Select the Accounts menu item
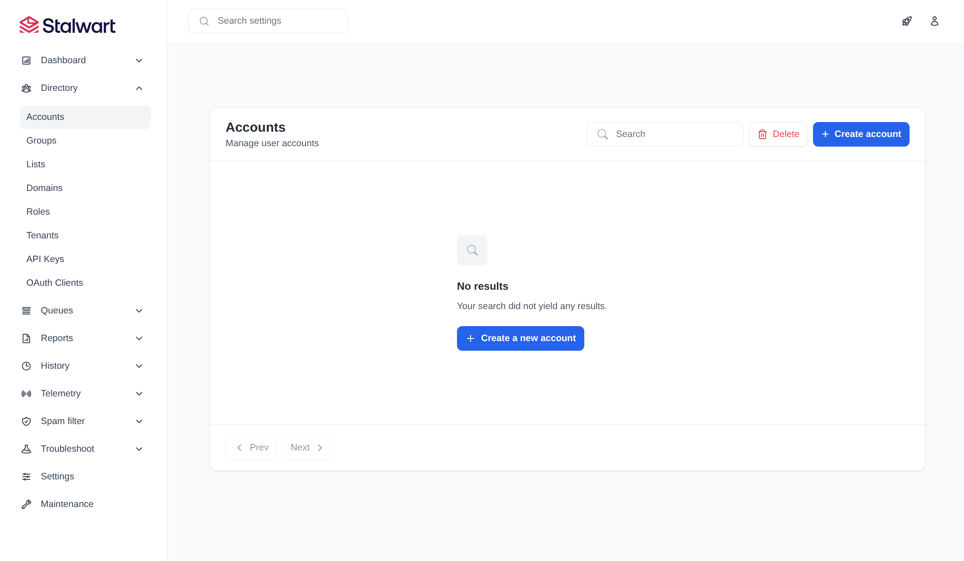Viewport: 964px width, 561px height. pyautogui.click(x=45, y=117)
